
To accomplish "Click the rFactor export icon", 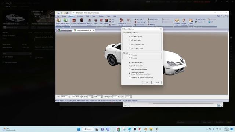I will click(x=106, y=21).
